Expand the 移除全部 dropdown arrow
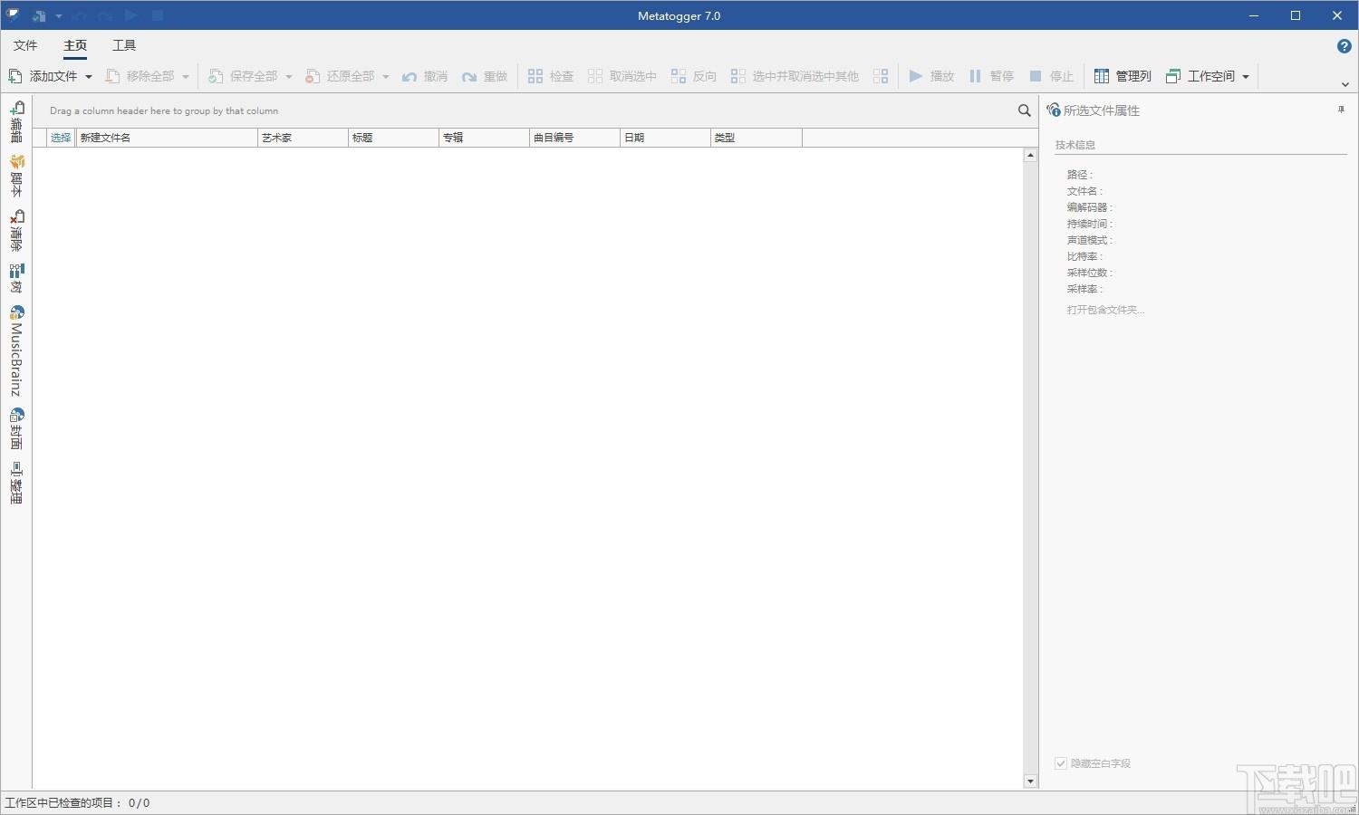Viewport: 1359px width, 815px height. point(186,76)
